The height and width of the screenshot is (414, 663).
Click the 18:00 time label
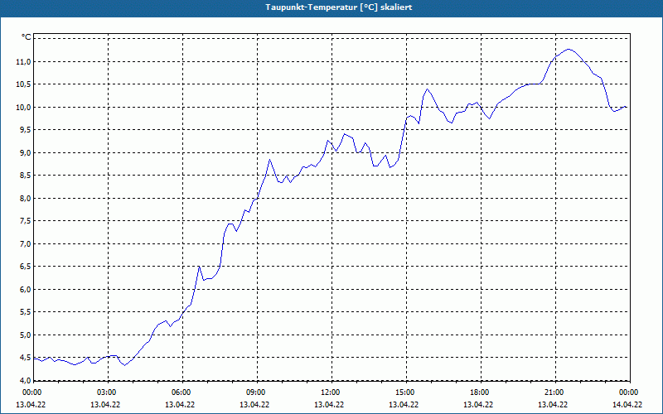(480, 392)
